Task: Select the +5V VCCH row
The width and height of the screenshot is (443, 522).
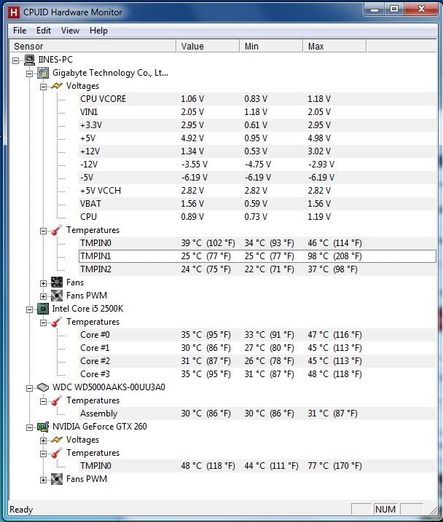Action: tap(258, 191)
